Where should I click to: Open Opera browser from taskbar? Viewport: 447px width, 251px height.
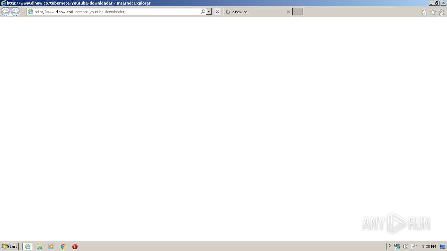pos(75,246)
